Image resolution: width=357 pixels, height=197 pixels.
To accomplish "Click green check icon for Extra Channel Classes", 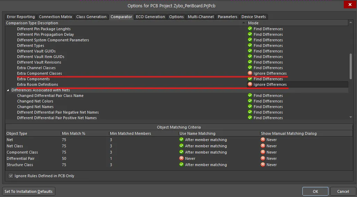I will (250, 67).
